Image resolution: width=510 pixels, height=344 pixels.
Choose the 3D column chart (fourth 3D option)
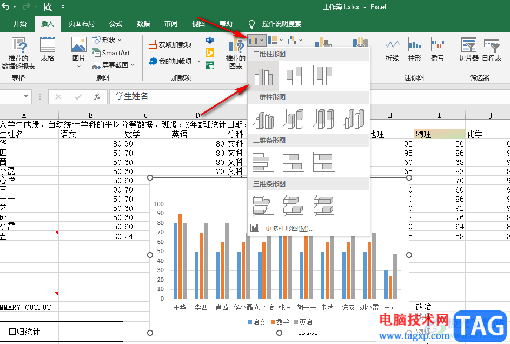[x=354, y=118]
